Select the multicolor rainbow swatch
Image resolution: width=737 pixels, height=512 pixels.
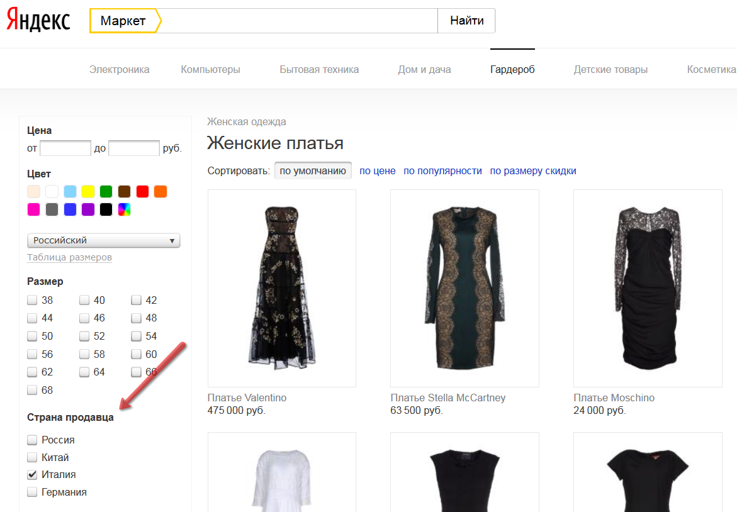coord(124,209)
